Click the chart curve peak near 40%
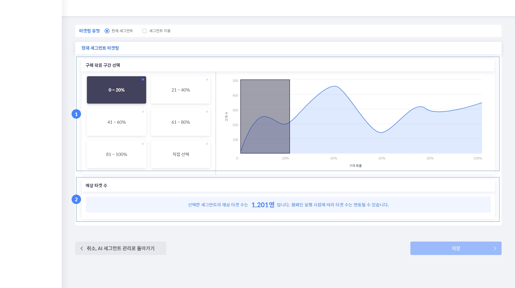This screenshot has width=515, height=288. click(335, 86)
